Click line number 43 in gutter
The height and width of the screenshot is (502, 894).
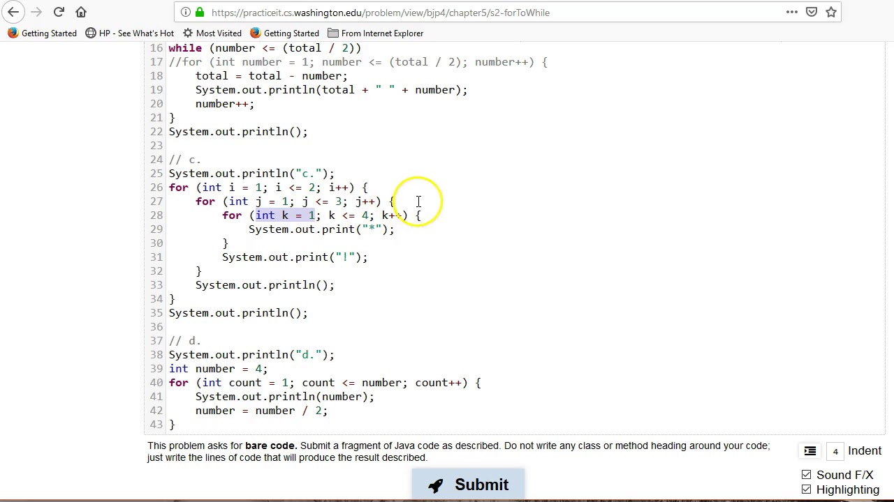point(156,425)
